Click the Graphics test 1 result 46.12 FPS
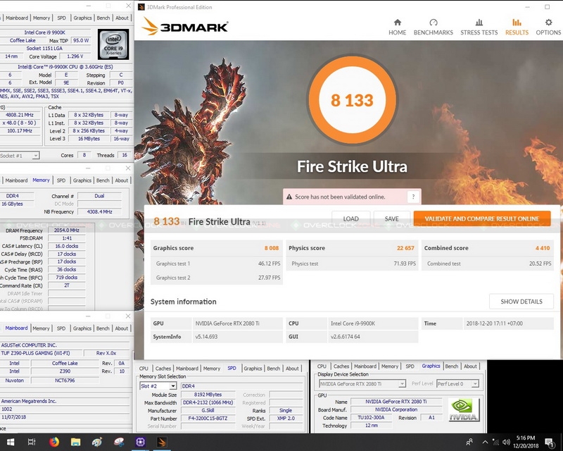 pos(270,264)
